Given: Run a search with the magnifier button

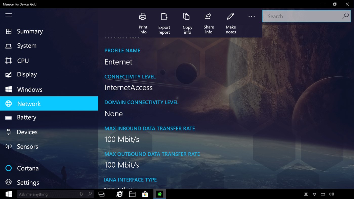Looking at the screenshot, I should coord(345,16).
